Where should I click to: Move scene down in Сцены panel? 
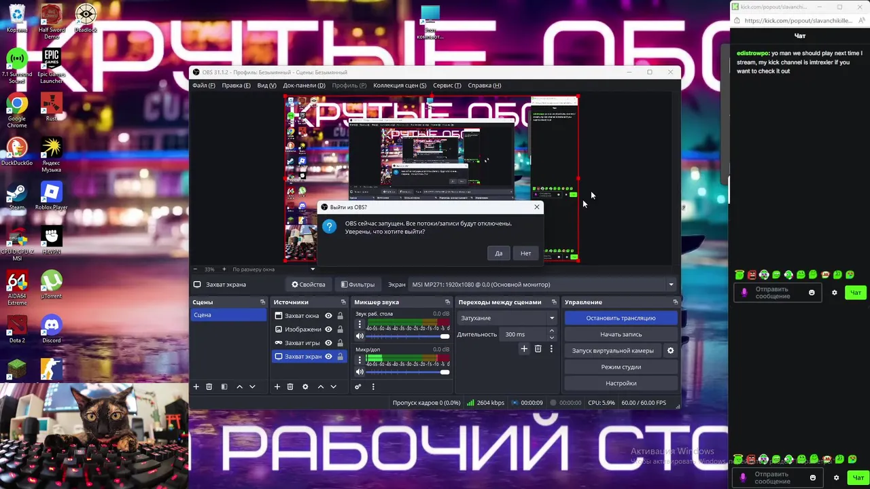click(x=252, y=386)
